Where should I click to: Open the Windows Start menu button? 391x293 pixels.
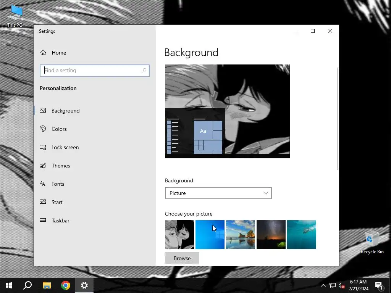[9, 285]
